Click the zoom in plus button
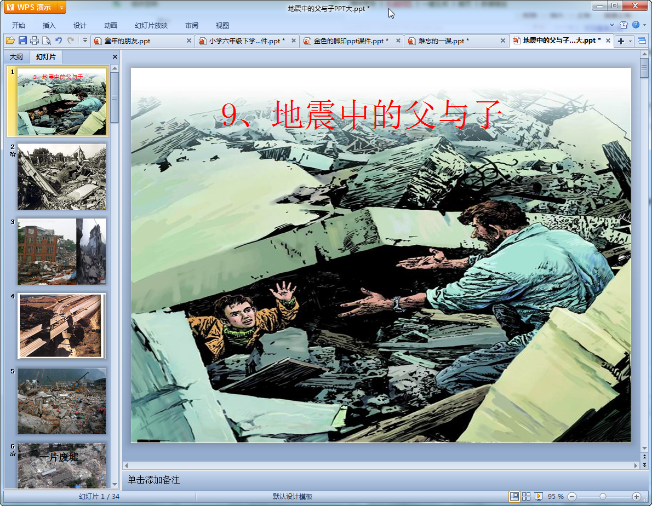Image resolution: width=652 pixels, height=506 pixels. pyautogui.click(x=636, y=496)
